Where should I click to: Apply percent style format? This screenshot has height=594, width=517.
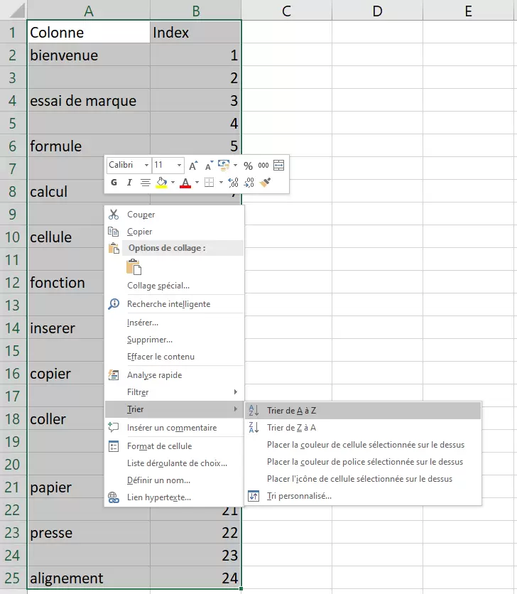coord(248,166)
